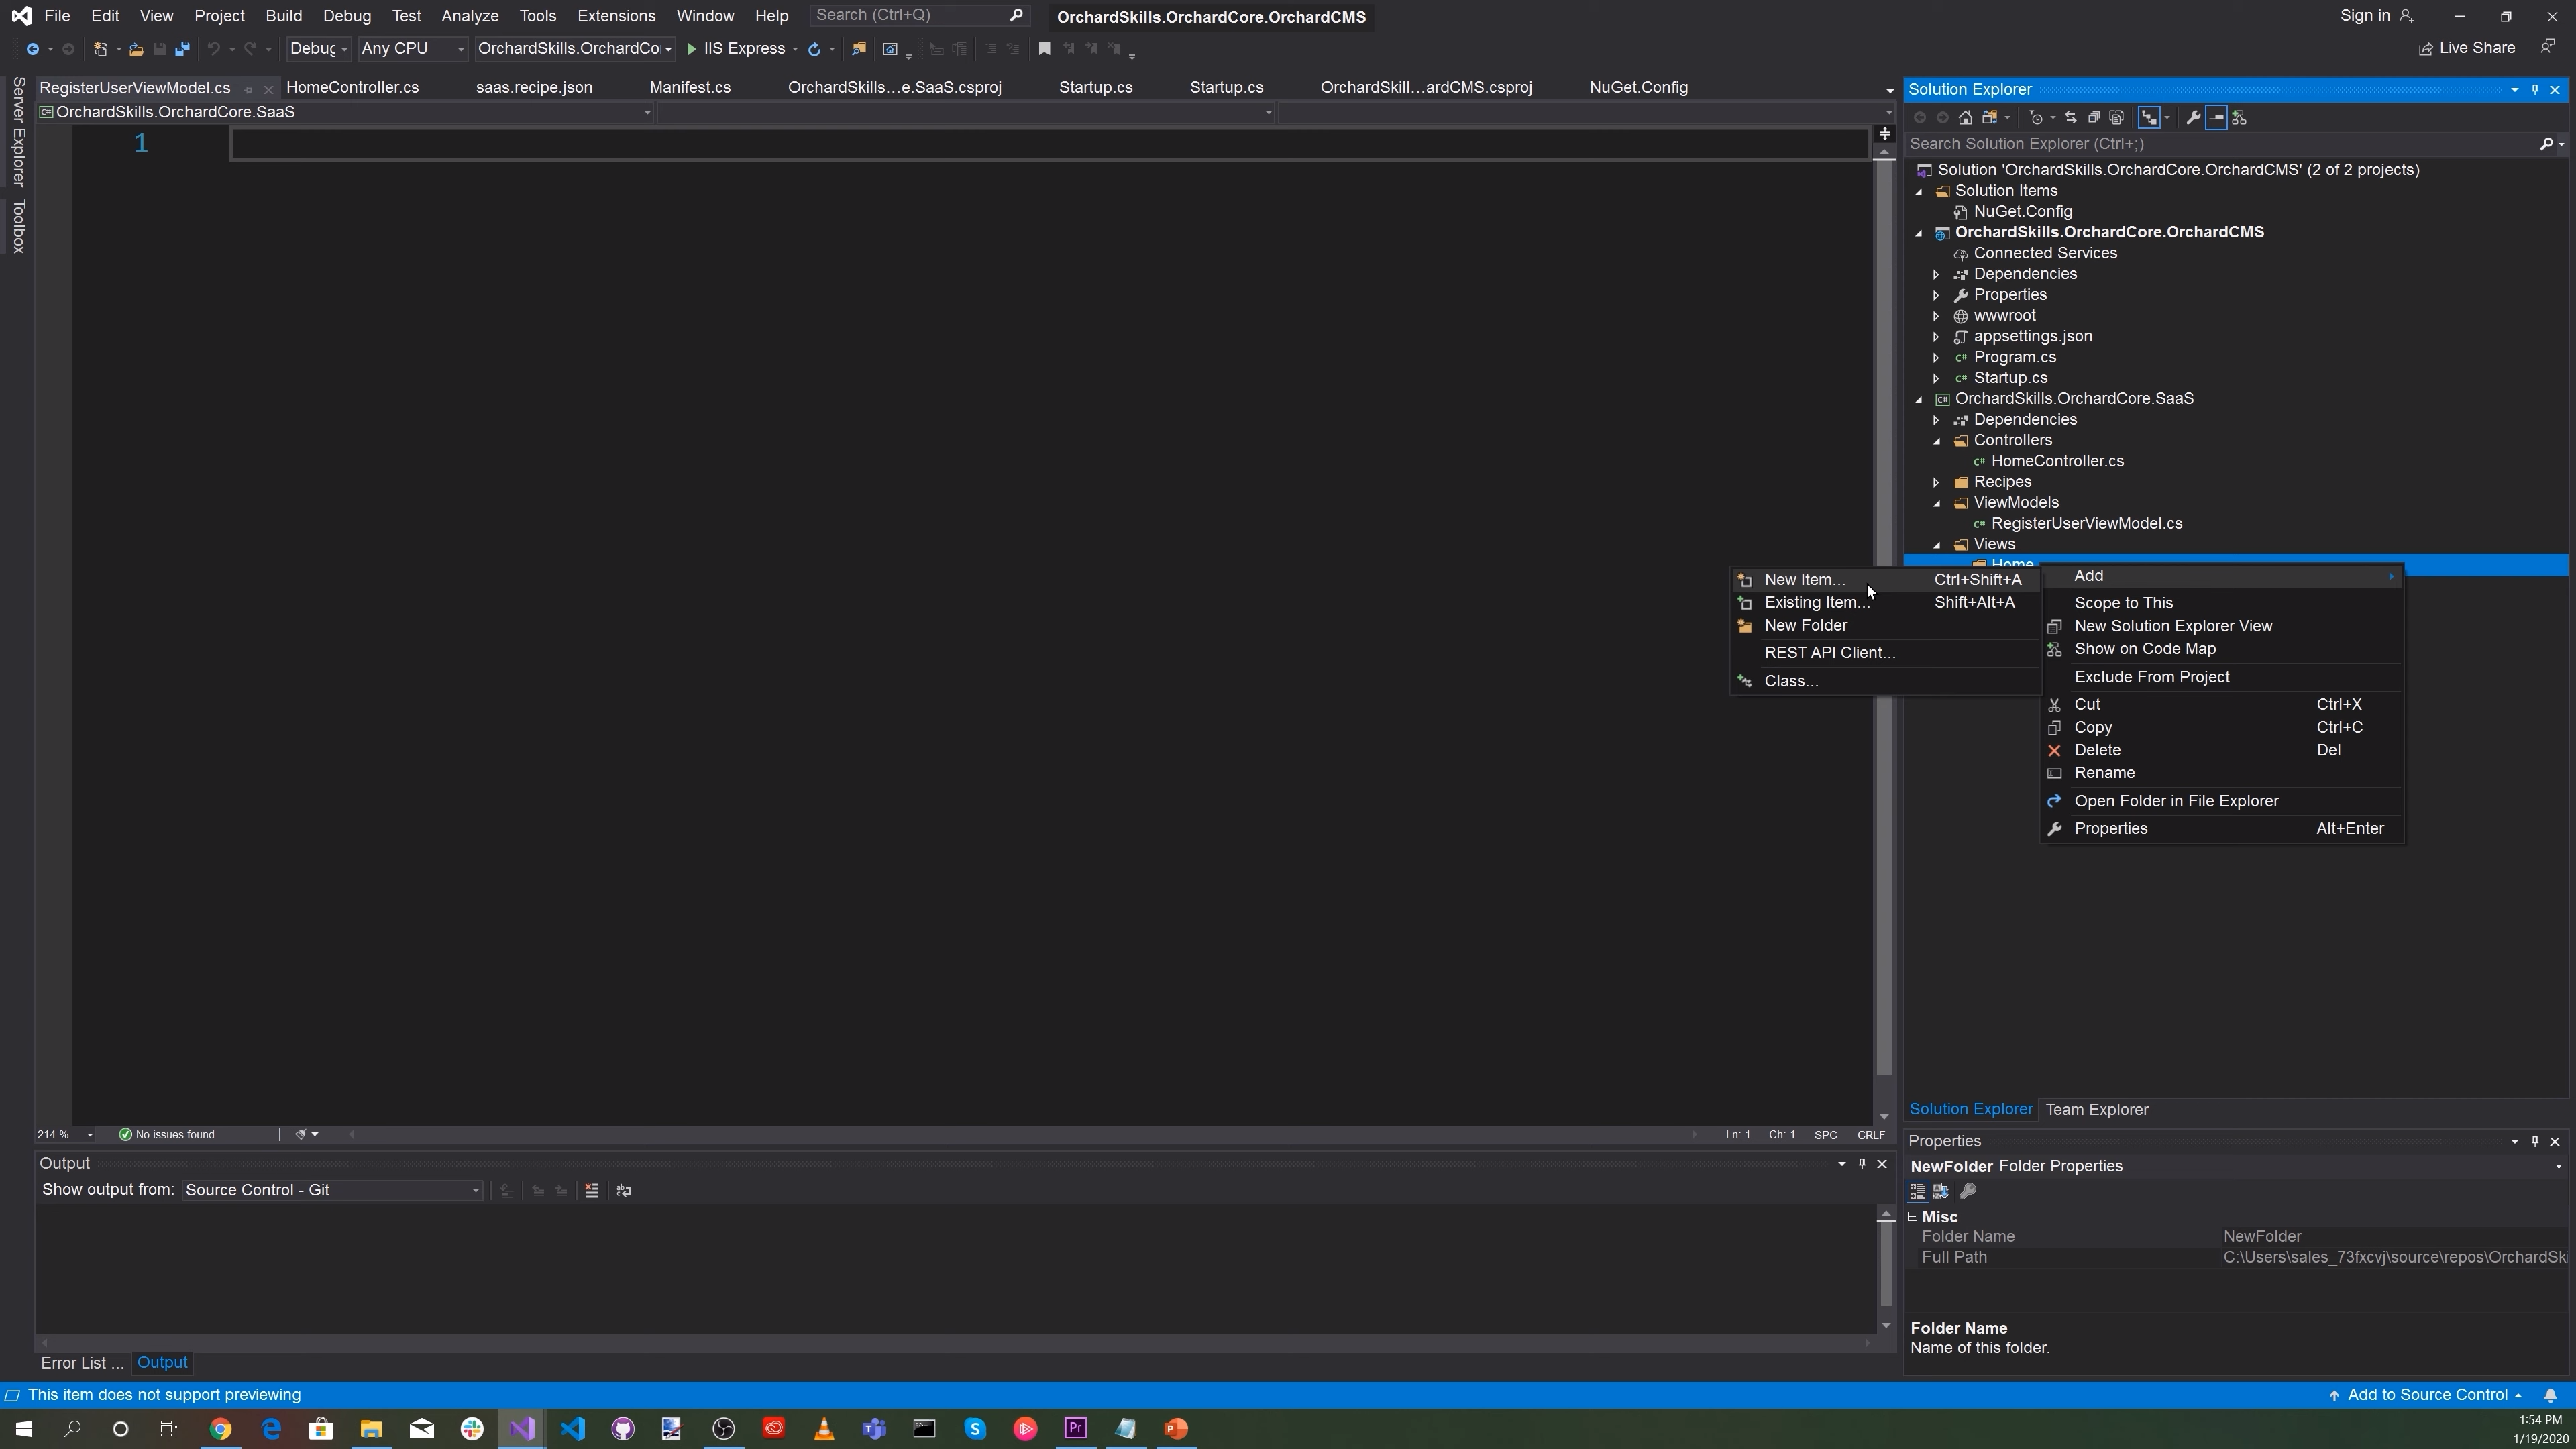Click the Switch Views icon in Solution Explorer

pyautogui.click(x=1989, y=118)
